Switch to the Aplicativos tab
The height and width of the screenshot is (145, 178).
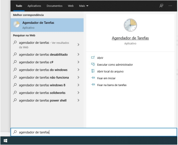(34, 6)
